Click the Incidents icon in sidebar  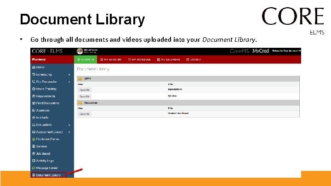coord(34,118)
